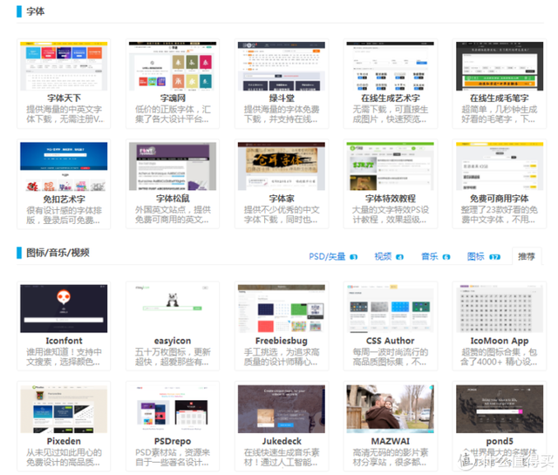Open the Jukedeck music site thumbnail

[x=282, y=409]
